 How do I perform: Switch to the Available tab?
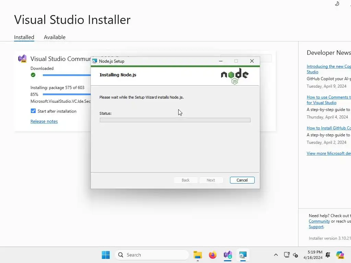[x=55, y=37]
